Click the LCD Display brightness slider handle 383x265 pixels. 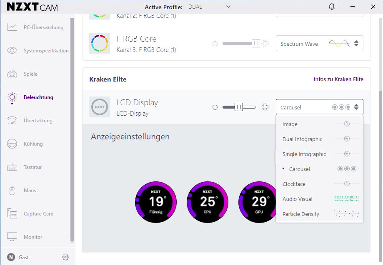(x=239, y=107)
